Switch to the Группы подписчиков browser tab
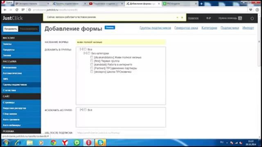This screenshot has height=147, width=262. coord(69,4)
